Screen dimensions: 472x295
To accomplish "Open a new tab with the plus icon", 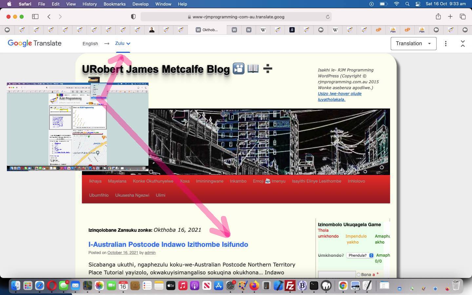I will (x=450, y=17).
